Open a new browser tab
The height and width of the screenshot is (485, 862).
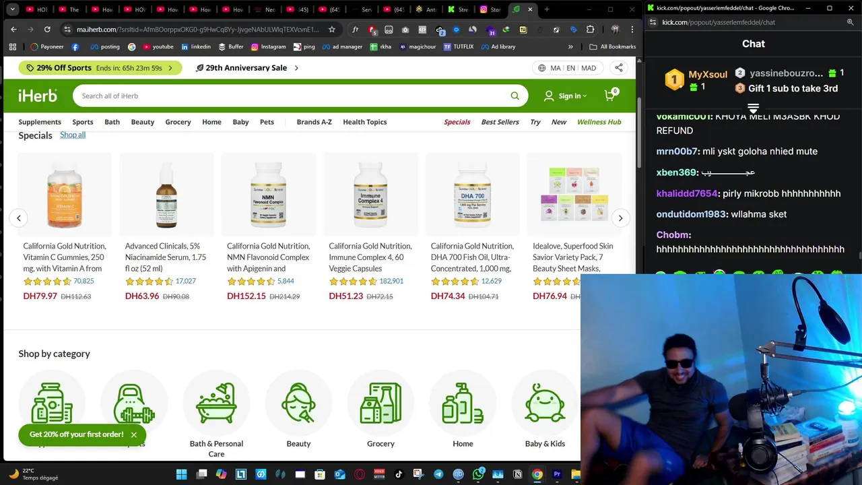click(x=547, y=9)
